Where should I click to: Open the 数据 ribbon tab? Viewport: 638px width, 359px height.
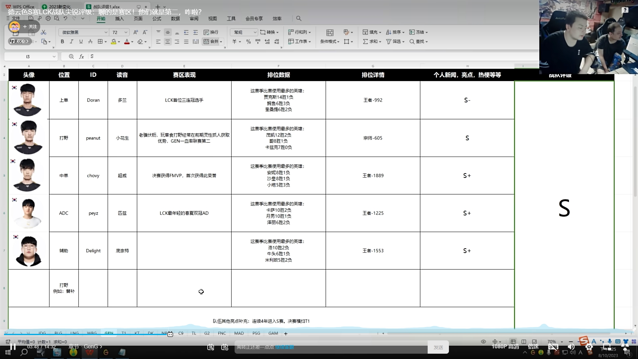point(175,19)
